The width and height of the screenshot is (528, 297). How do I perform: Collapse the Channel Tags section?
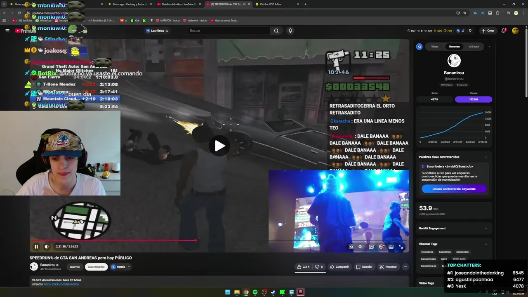pyautogui.click(x=486, y=244)
